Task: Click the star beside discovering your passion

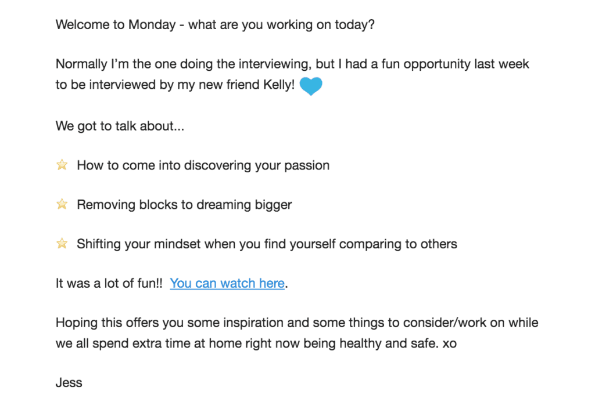Action: 62,165
